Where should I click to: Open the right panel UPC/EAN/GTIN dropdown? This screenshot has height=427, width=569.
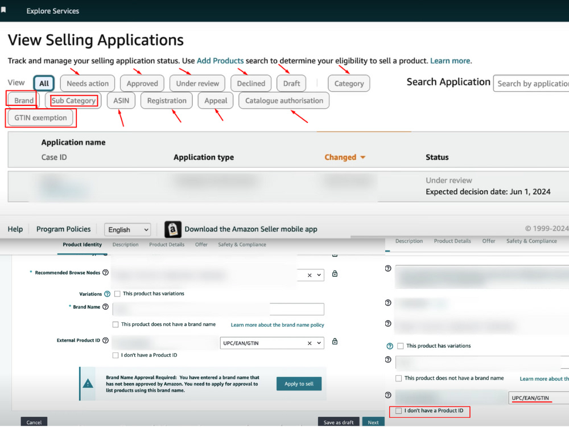(538, 398)
